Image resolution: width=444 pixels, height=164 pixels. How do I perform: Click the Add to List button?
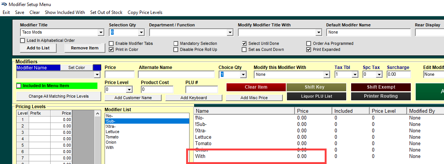[38, 48]
